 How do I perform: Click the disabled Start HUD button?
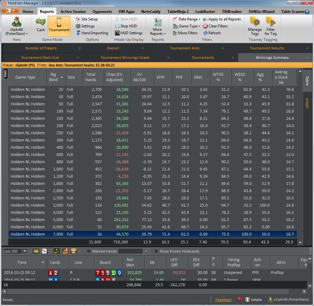pyautogui.click(x=126, y=19)
